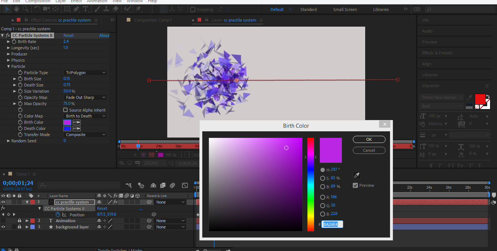Activate the Clone Stamp tool

[106, 9]
